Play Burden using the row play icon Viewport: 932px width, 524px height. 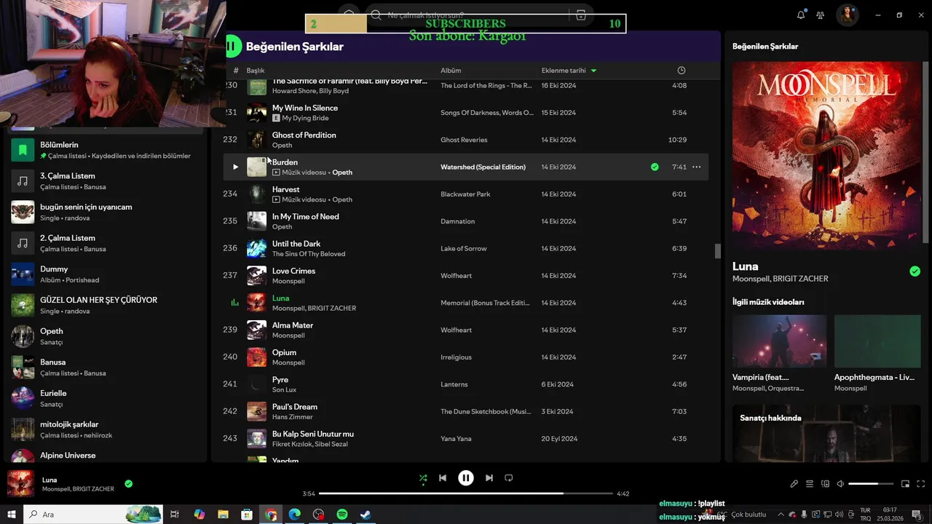coord(235,167)
